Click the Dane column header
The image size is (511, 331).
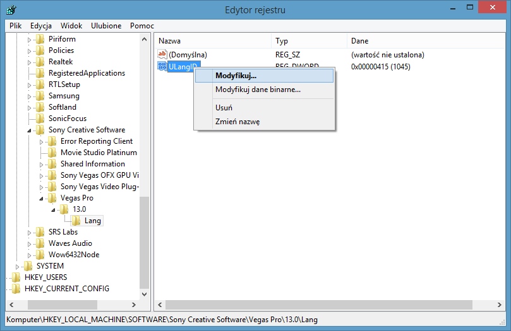[426, 41]
